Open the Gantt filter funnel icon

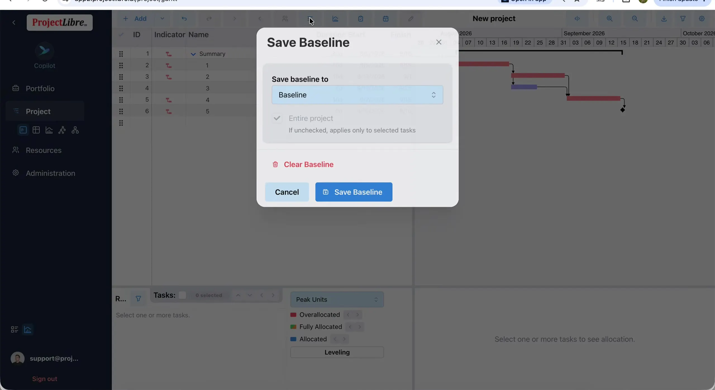683,19
